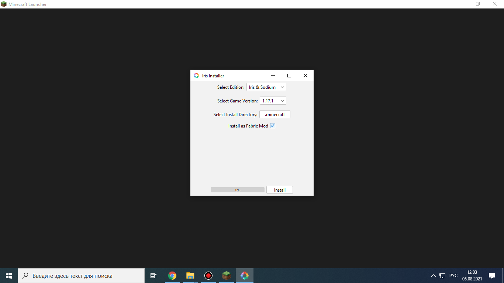Open the Select Game Version dropdown
Viewport: 504px width, 283px height.
click(x=273, y=101)
